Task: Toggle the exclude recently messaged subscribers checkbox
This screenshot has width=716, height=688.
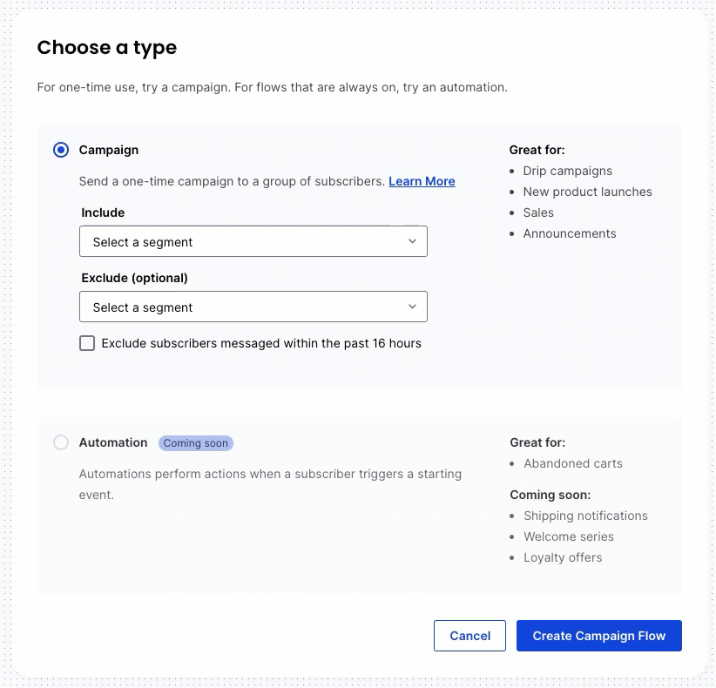Action: pyautogui.click(x=87, y=343)
